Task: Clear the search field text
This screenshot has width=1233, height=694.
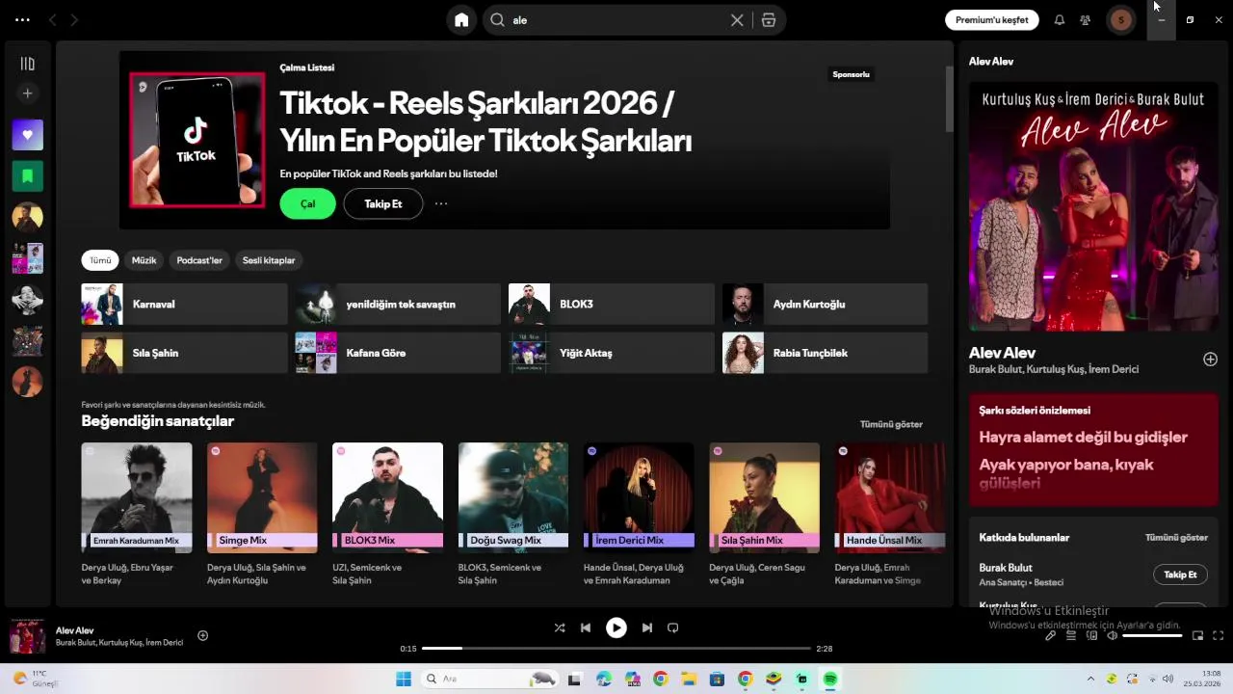Action: click(737, 20)
